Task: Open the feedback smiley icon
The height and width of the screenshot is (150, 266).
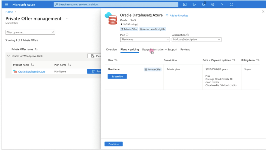Action: tap(231, 5)
